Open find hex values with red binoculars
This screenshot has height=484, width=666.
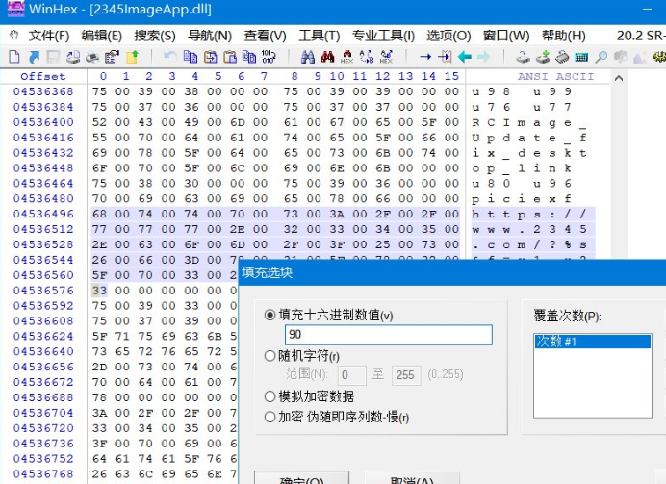[x=327, y=57]
